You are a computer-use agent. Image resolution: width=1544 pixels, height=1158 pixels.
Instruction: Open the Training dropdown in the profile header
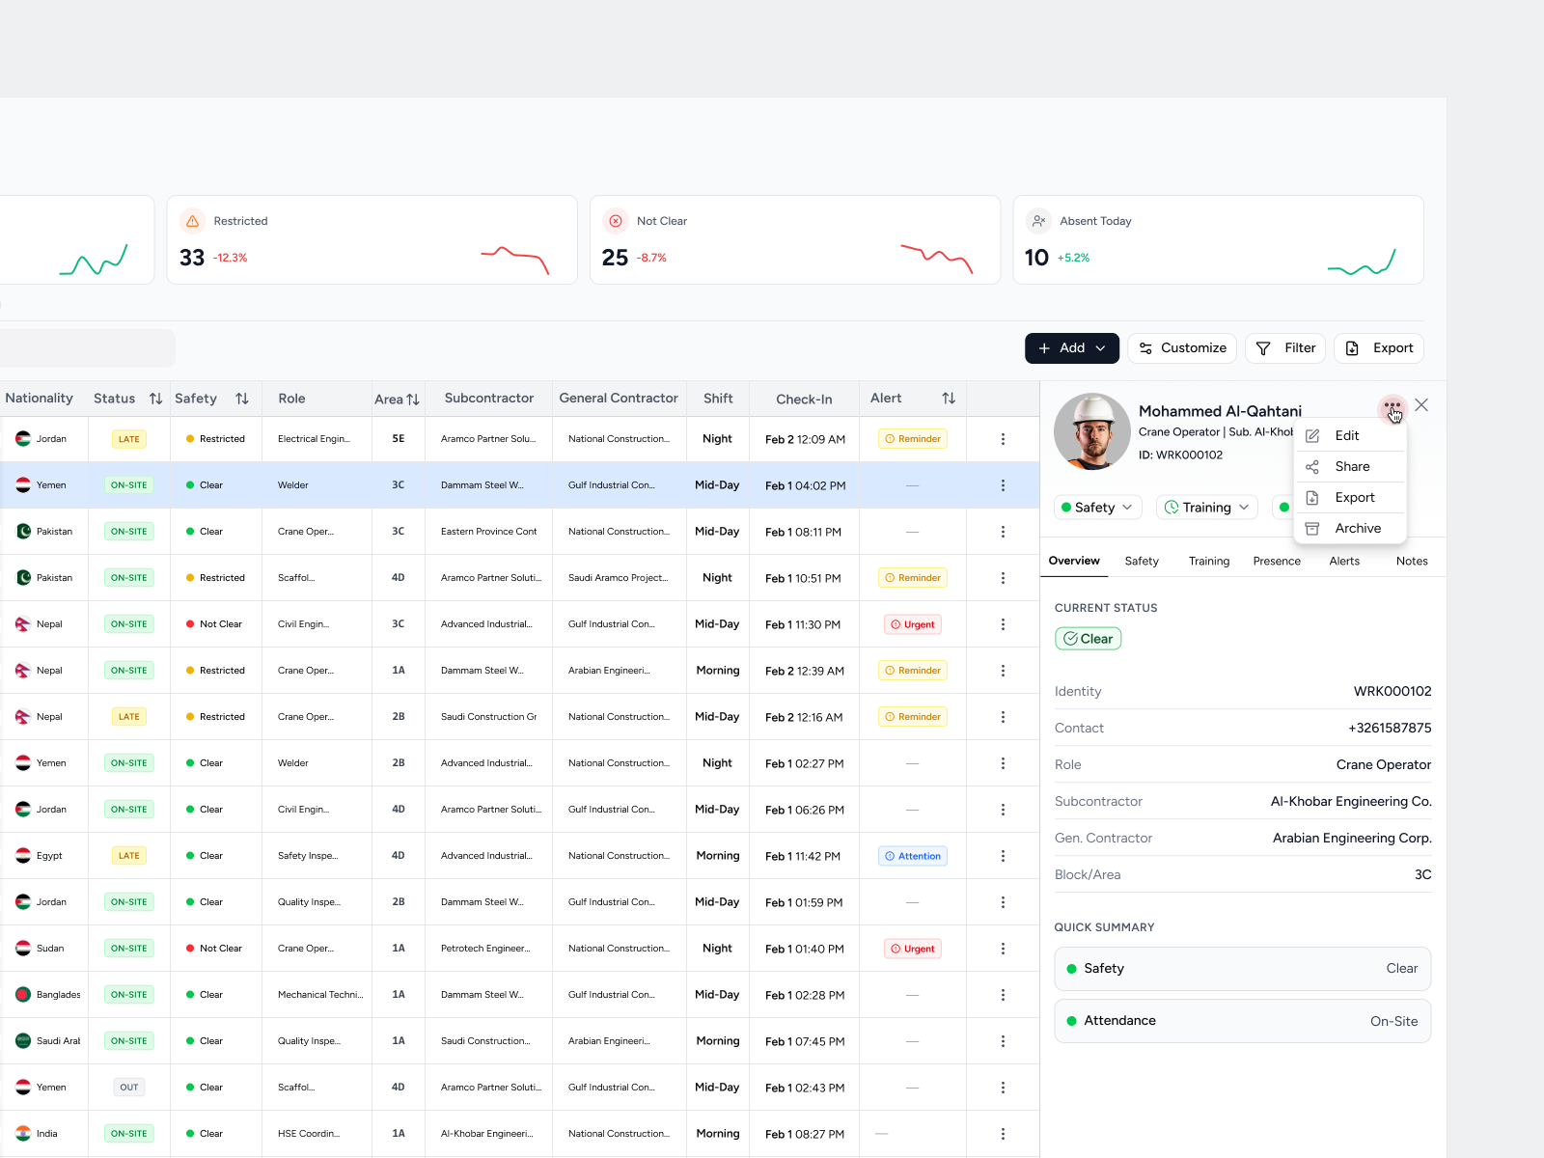[1206, 507]
